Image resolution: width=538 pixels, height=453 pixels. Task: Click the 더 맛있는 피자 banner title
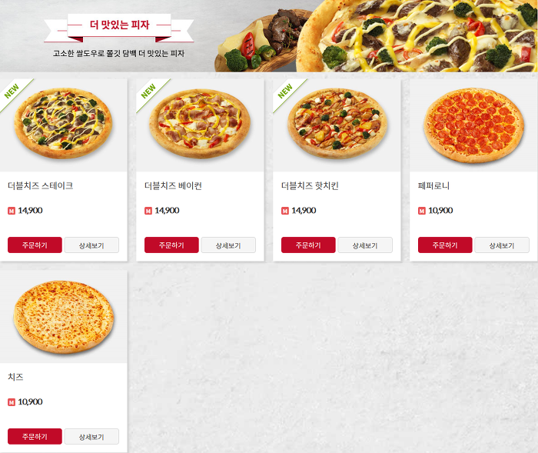[119, 25]
